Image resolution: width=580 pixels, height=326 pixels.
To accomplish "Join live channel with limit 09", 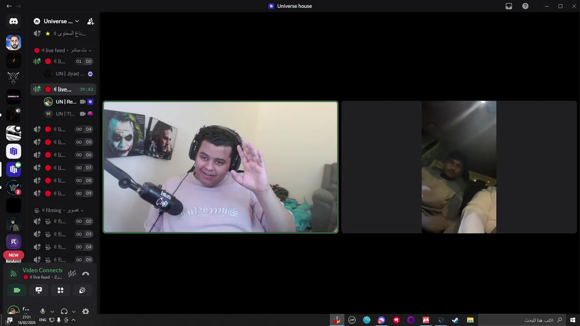I will tap(63, 193).
